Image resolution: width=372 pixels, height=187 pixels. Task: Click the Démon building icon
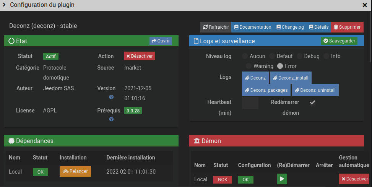pyautogui.click(x=197, y=141)
